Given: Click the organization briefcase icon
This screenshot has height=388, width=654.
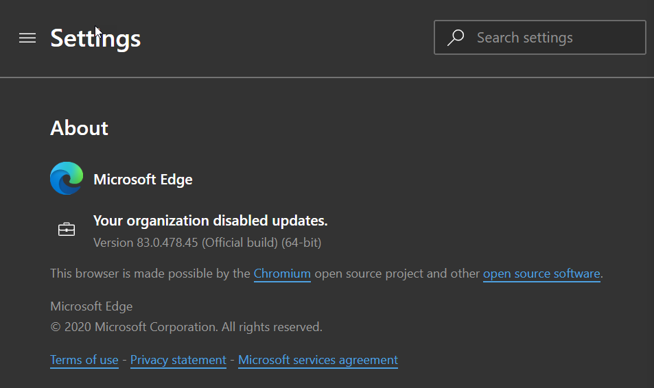Looking at the screenshot, I should pyautogui.click(x=67, y=230).
